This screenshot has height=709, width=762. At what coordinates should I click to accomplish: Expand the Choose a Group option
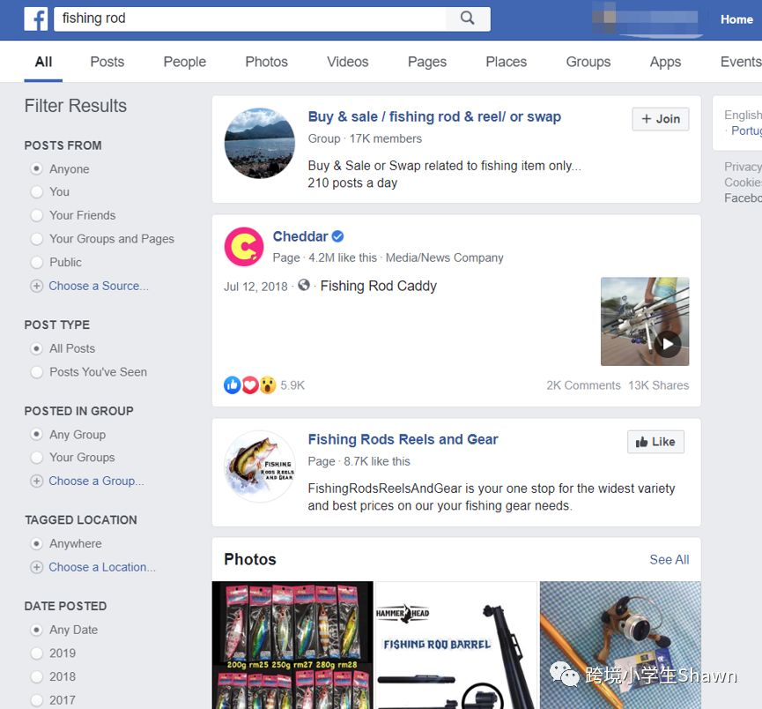(x=96, y=481)
